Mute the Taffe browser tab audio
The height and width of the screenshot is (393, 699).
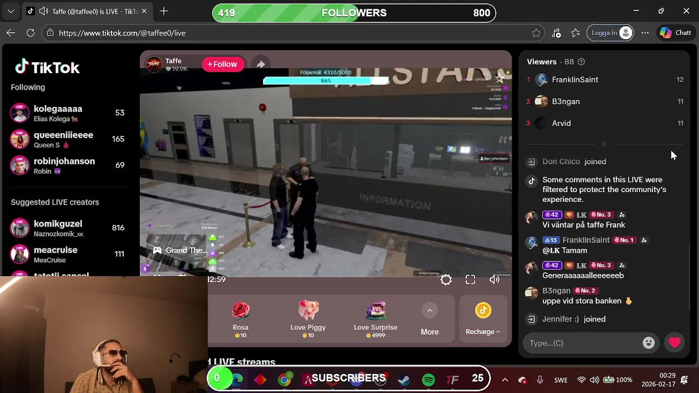43,11
